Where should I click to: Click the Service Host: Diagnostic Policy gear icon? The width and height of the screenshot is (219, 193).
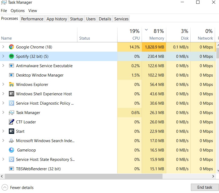[12, 103]
